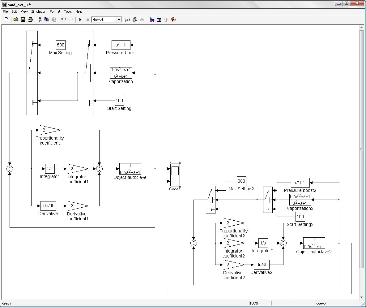Open a model file via toolbar
This screenshot has height=307, width=366.
16,20
